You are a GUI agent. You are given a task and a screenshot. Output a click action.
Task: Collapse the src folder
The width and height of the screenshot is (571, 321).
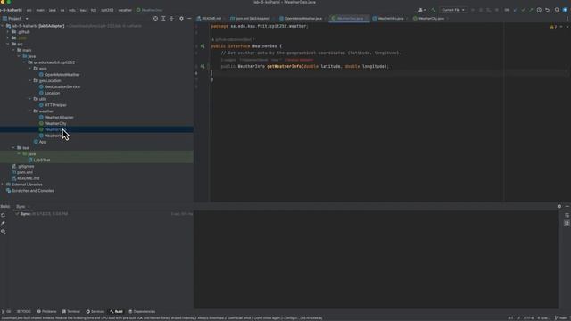point(8,44)
